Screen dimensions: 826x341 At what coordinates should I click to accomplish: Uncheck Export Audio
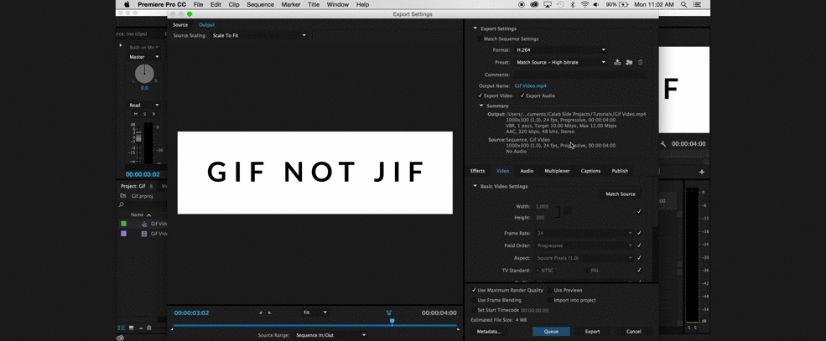click(x=522, y=96)
